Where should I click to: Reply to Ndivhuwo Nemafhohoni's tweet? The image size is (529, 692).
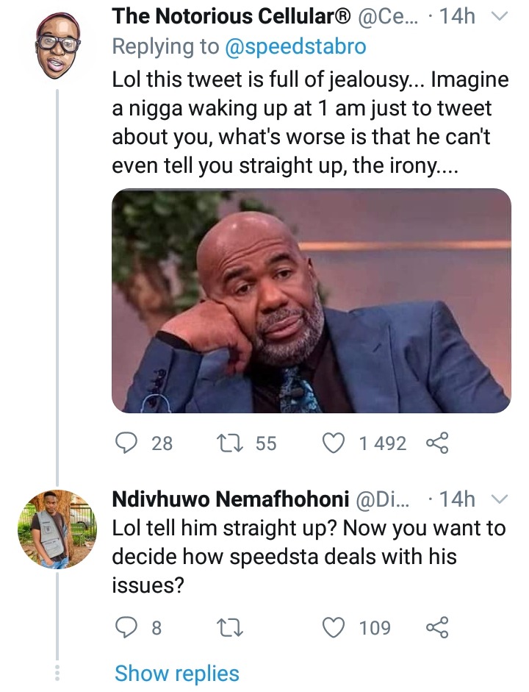pyautogui.click(x=126, y=627)
